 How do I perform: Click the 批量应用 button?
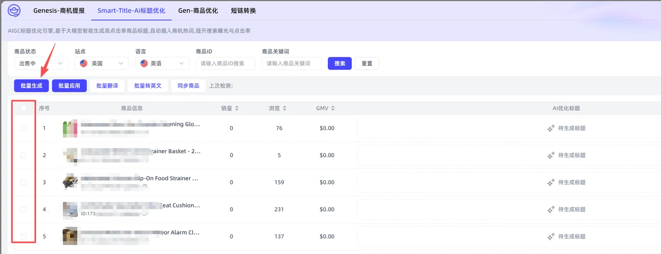(69, 86)
